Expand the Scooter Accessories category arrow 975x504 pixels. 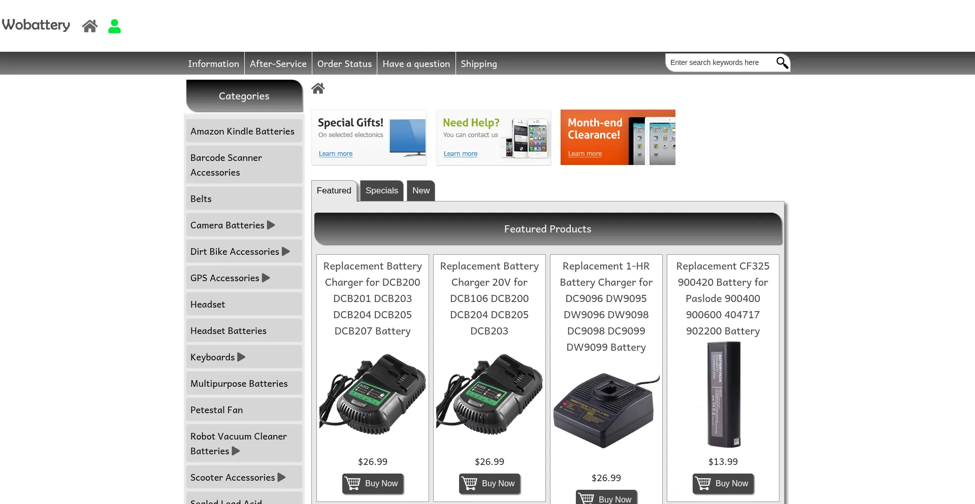[282, 477]
